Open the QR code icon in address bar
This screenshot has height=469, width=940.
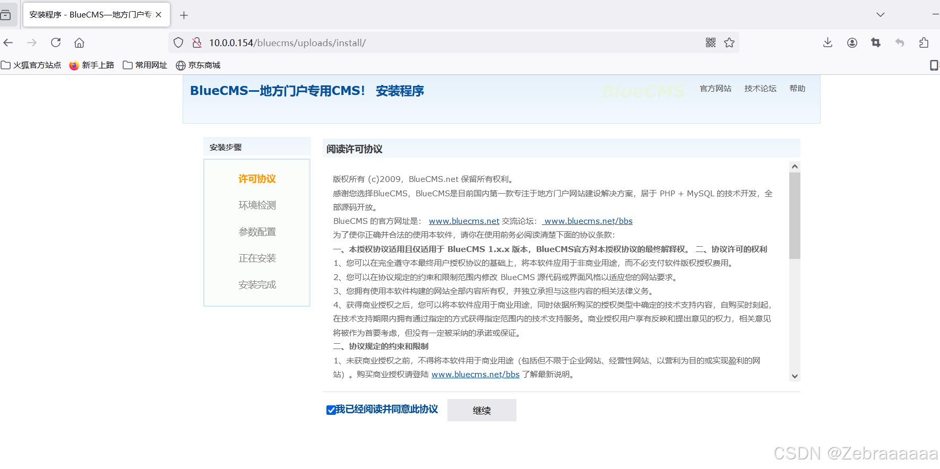pyautogui.click(x=711, y=42)
